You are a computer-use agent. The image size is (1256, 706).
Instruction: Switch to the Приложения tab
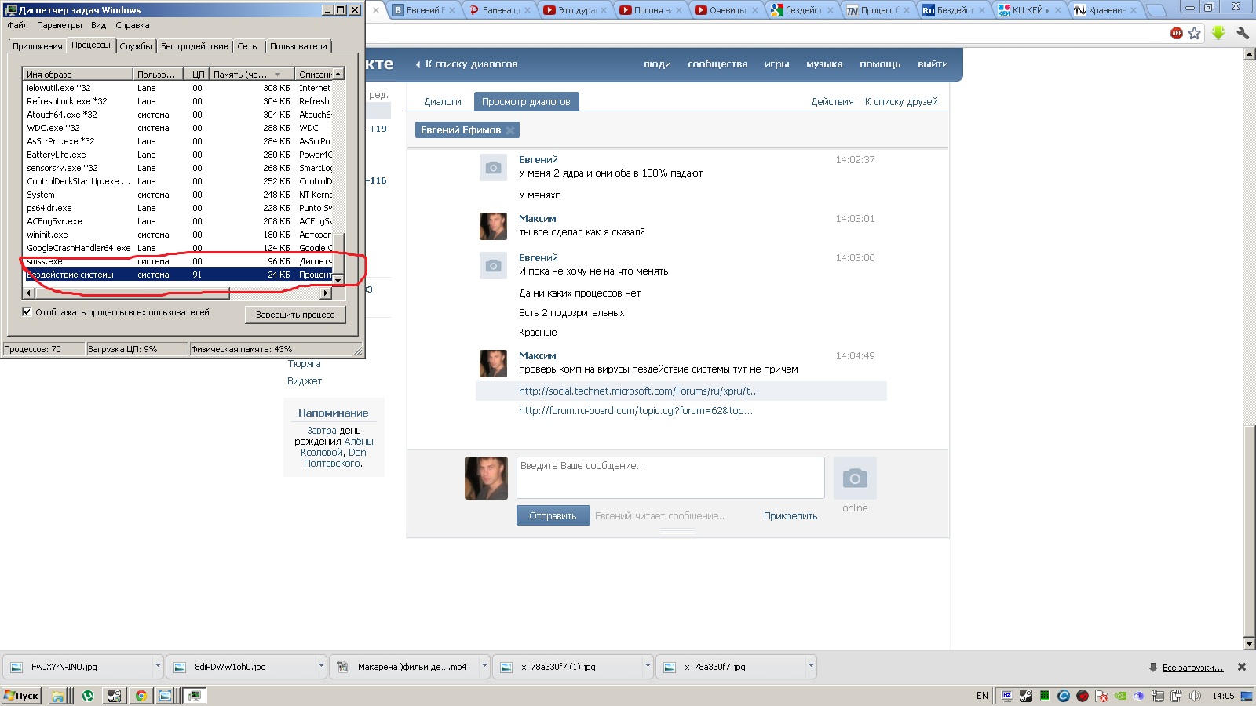point(37,46)
